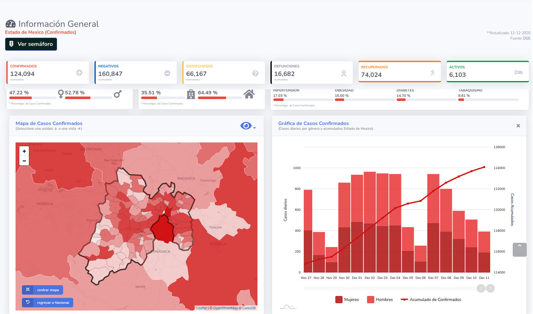Click the Nov 29 bar in the chart
This screenshot has width=533, height=314.
pyautogui.click(x=332, y=260)
